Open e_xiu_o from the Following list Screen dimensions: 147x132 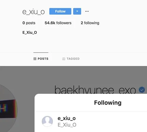pyautogui.click(x=66, y=119)
